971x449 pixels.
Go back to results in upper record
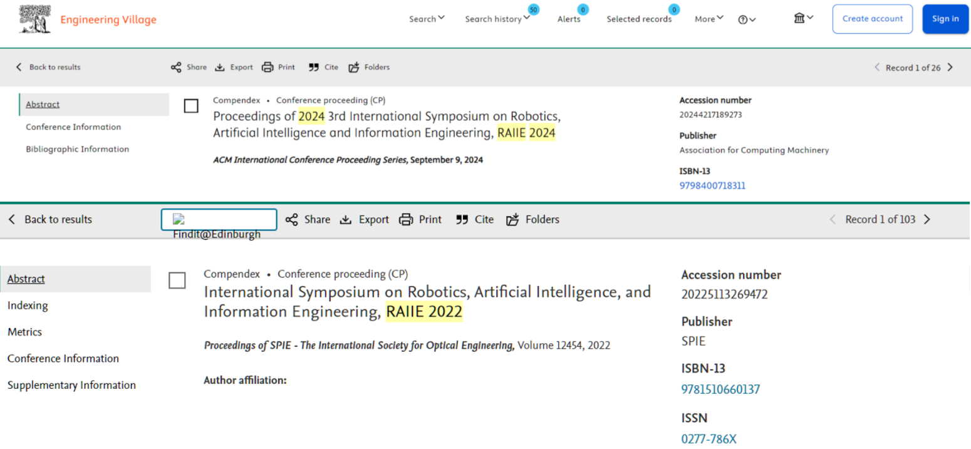[48, 67]
